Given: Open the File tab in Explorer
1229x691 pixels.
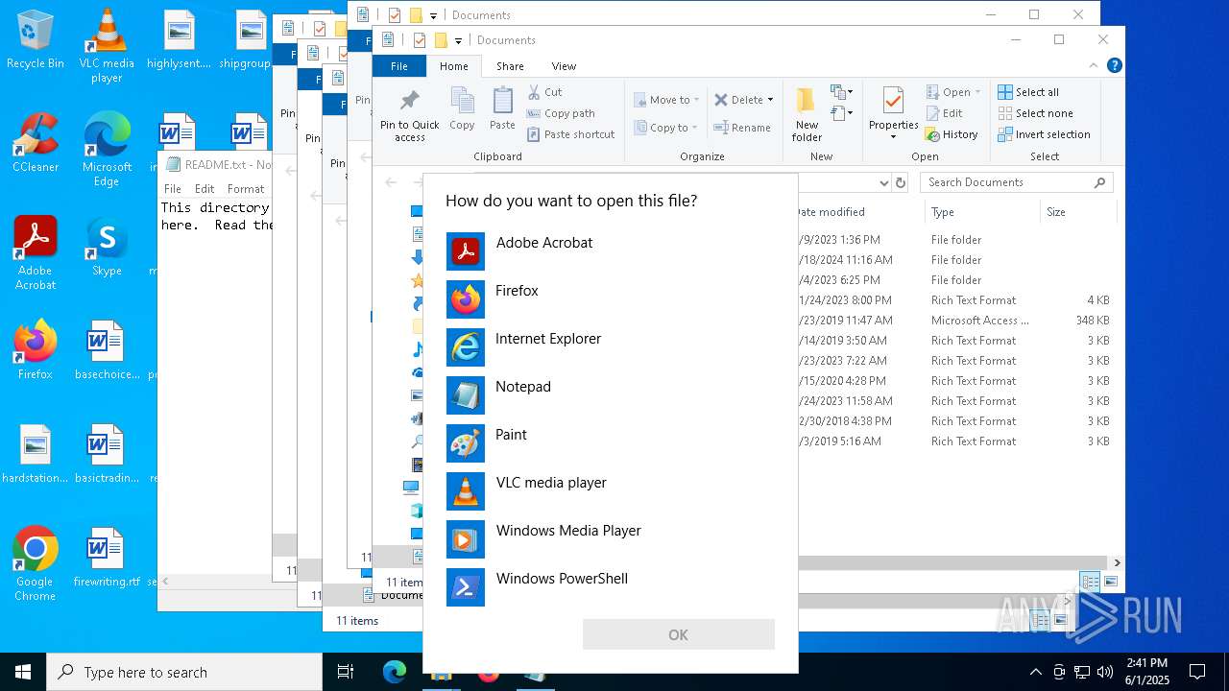Looking at the screenshot, I should pyautogui.click(x=399, y=66).
